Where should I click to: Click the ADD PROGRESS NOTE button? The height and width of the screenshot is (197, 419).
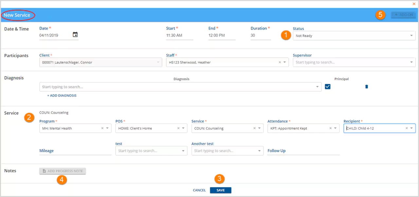63,171
